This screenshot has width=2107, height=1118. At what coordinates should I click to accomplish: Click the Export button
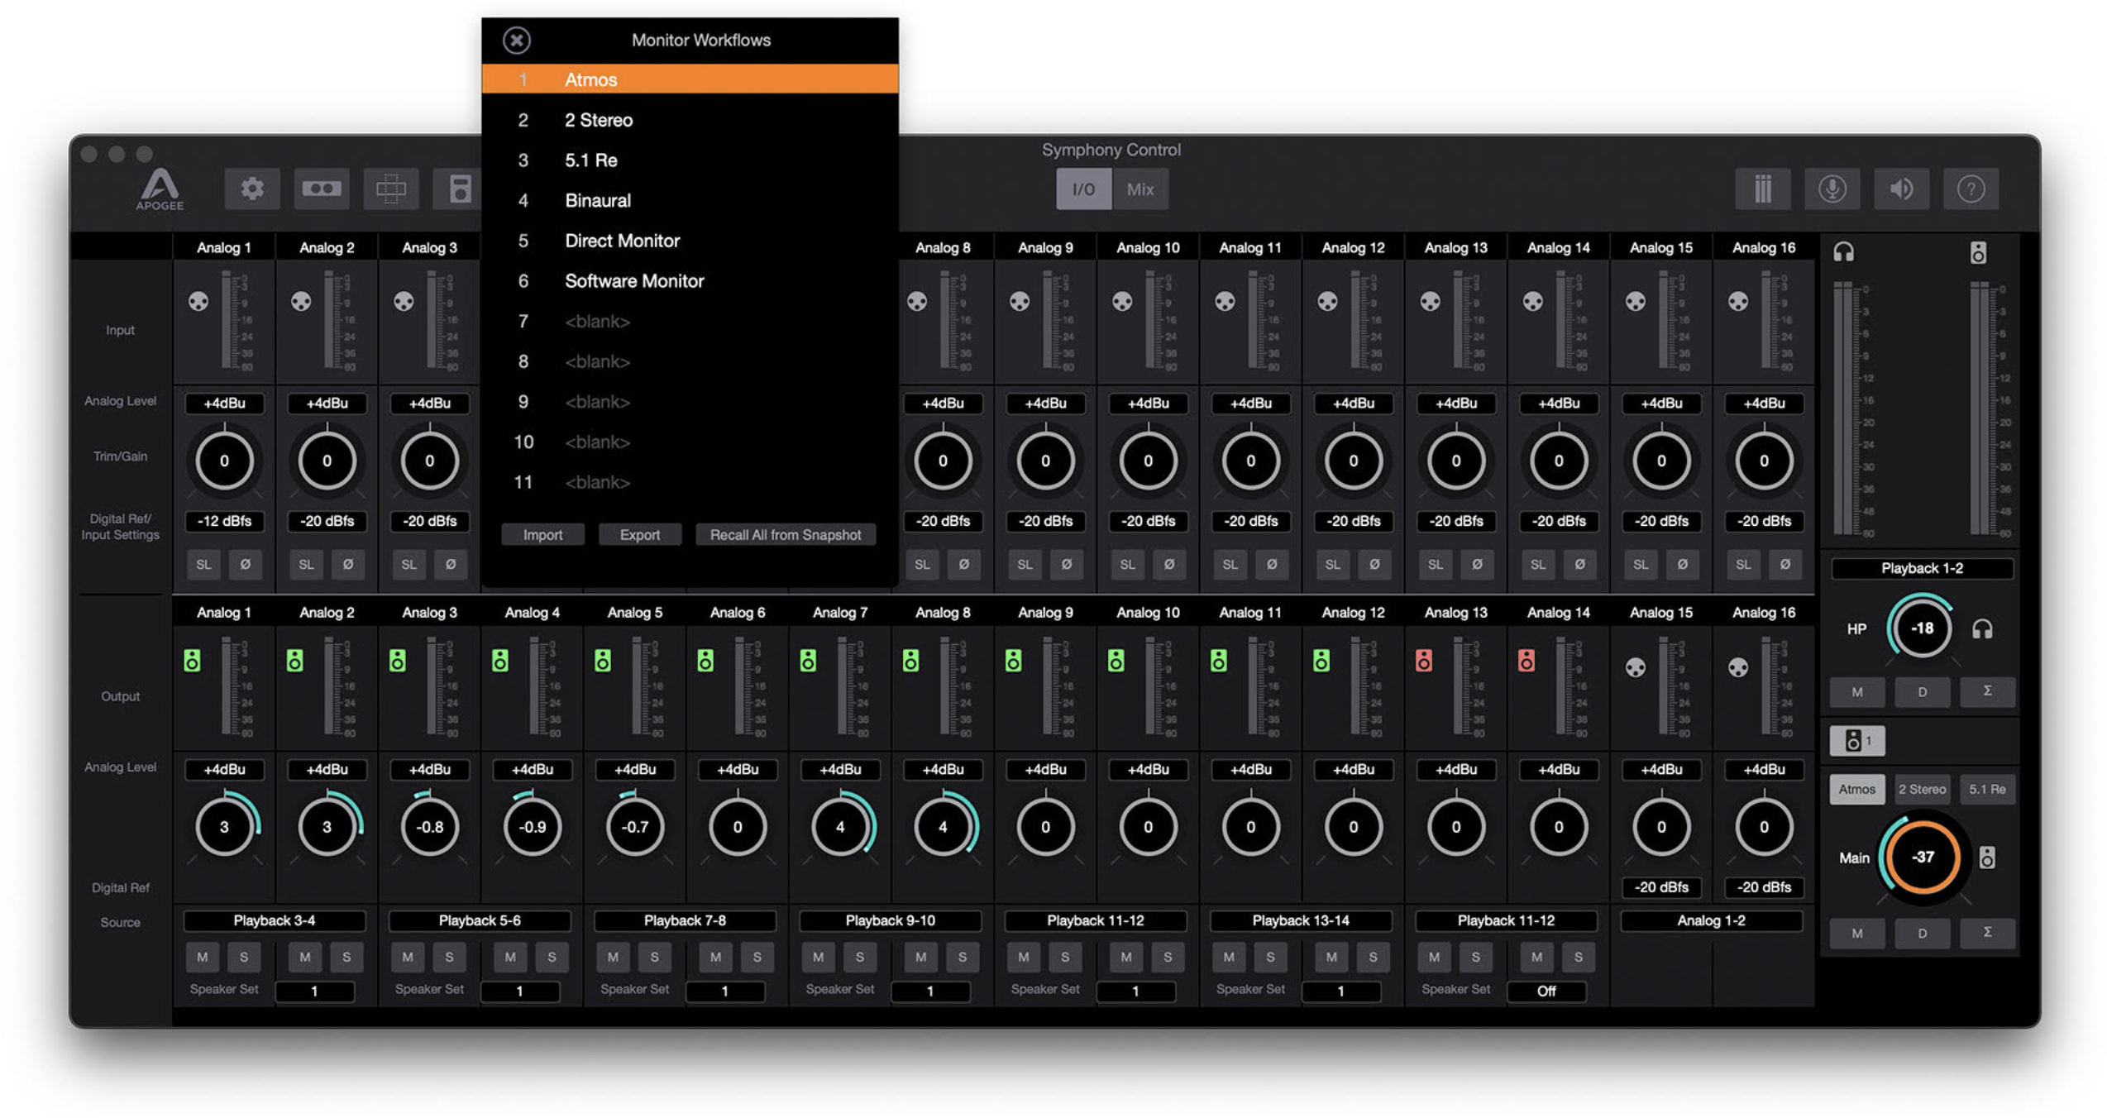(639, 535)
